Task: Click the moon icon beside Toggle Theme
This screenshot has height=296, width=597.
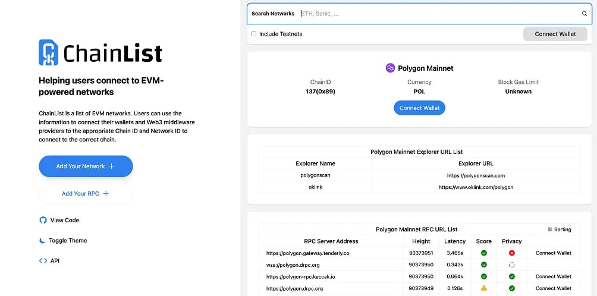Action: [42, 241]
